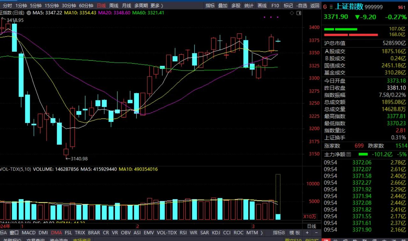The width and height of the screenshot is (408, 241).
Task: Select the VOL-TDX indicator
Action: 167,233
